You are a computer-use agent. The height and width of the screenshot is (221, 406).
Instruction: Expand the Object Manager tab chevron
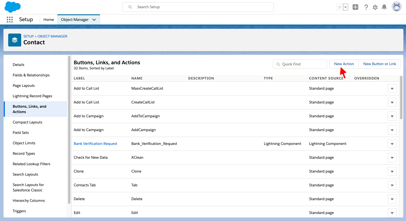(94, 19)
